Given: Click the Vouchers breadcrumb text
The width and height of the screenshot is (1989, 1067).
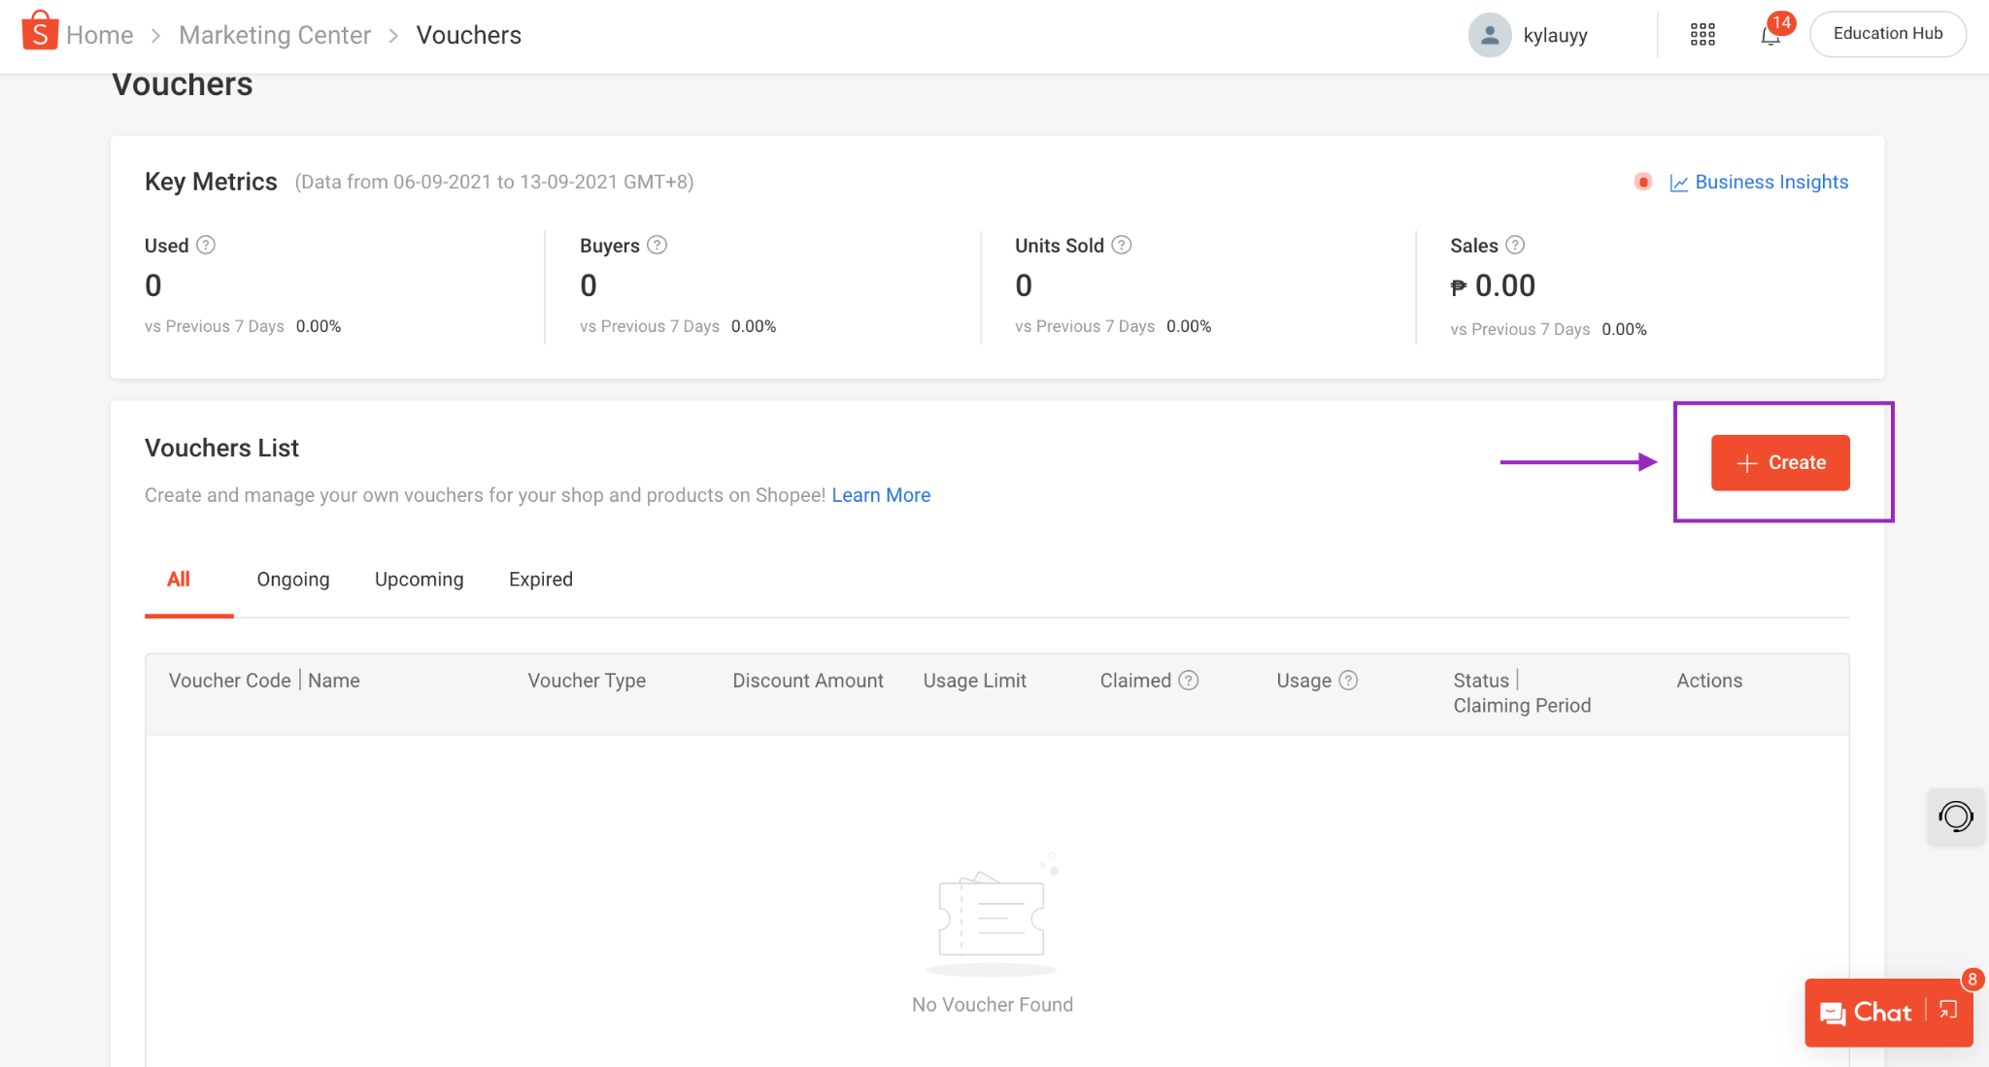Looking at the screenshot, I should click(469, 35).
